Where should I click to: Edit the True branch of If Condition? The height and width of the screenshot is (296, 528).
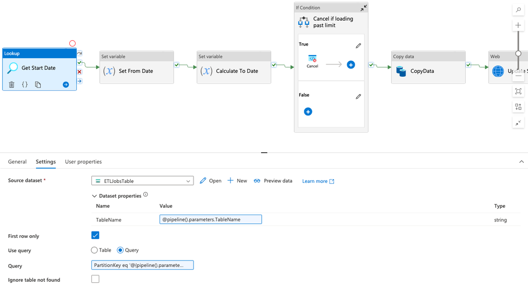pos(358,46)
